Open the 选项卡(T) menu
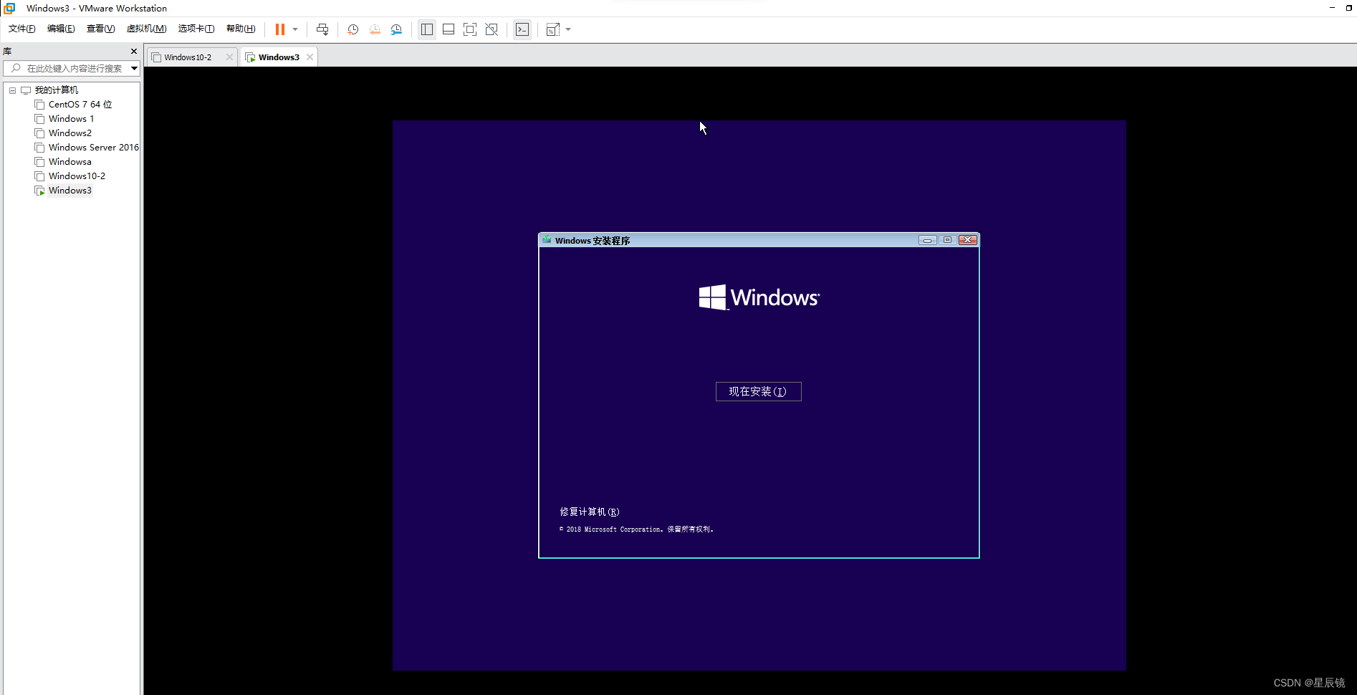The image size is (1357, 695). click(196, 29)
